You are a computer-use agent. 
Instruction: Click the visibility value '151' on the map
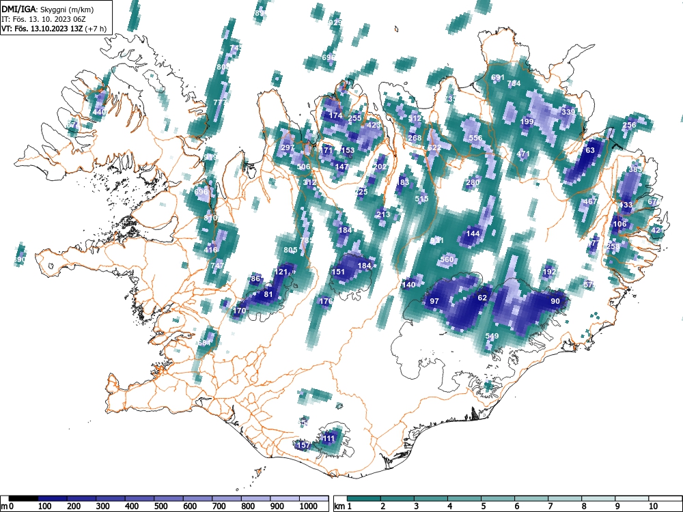[x=339, y=272]
